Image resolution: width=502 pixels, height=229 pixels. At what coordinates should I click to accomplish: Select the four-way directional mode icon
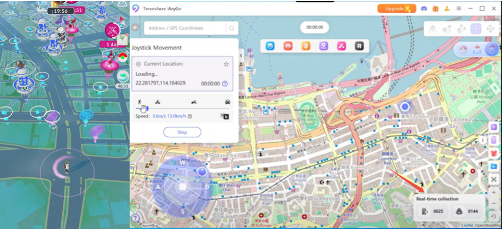coord(490,29)
